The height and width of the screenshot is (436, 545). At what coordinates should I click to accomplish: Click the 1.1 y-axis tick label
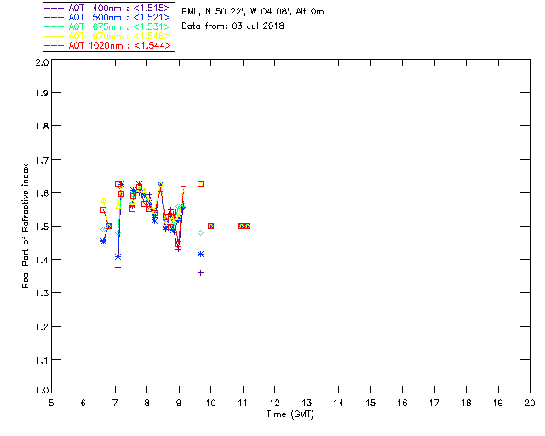point(42,360)
